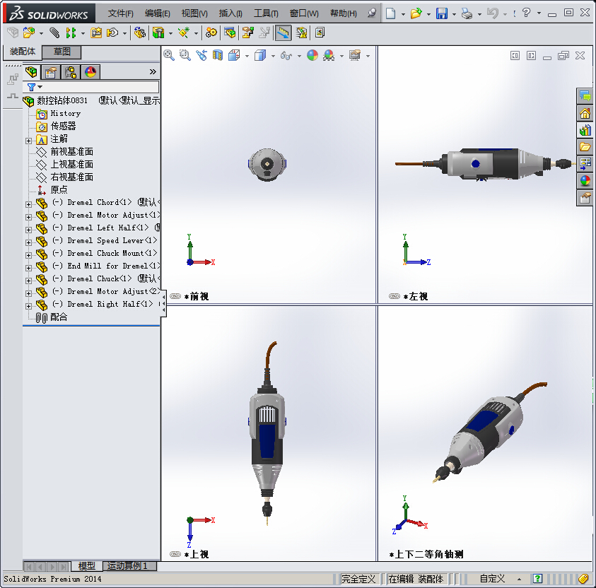Image resolution: width=596 pixels, height=588 pixels.
Task: Click the Reference Geometry icon
Action: click(185, 33)
